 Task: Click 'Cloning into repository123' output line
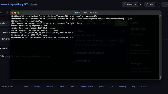[x=27, y=21]
